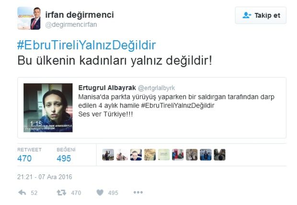View the list of 495 likes (Beğeni)
The height and width of the screenshot is (205, 297).
(66, 155)
